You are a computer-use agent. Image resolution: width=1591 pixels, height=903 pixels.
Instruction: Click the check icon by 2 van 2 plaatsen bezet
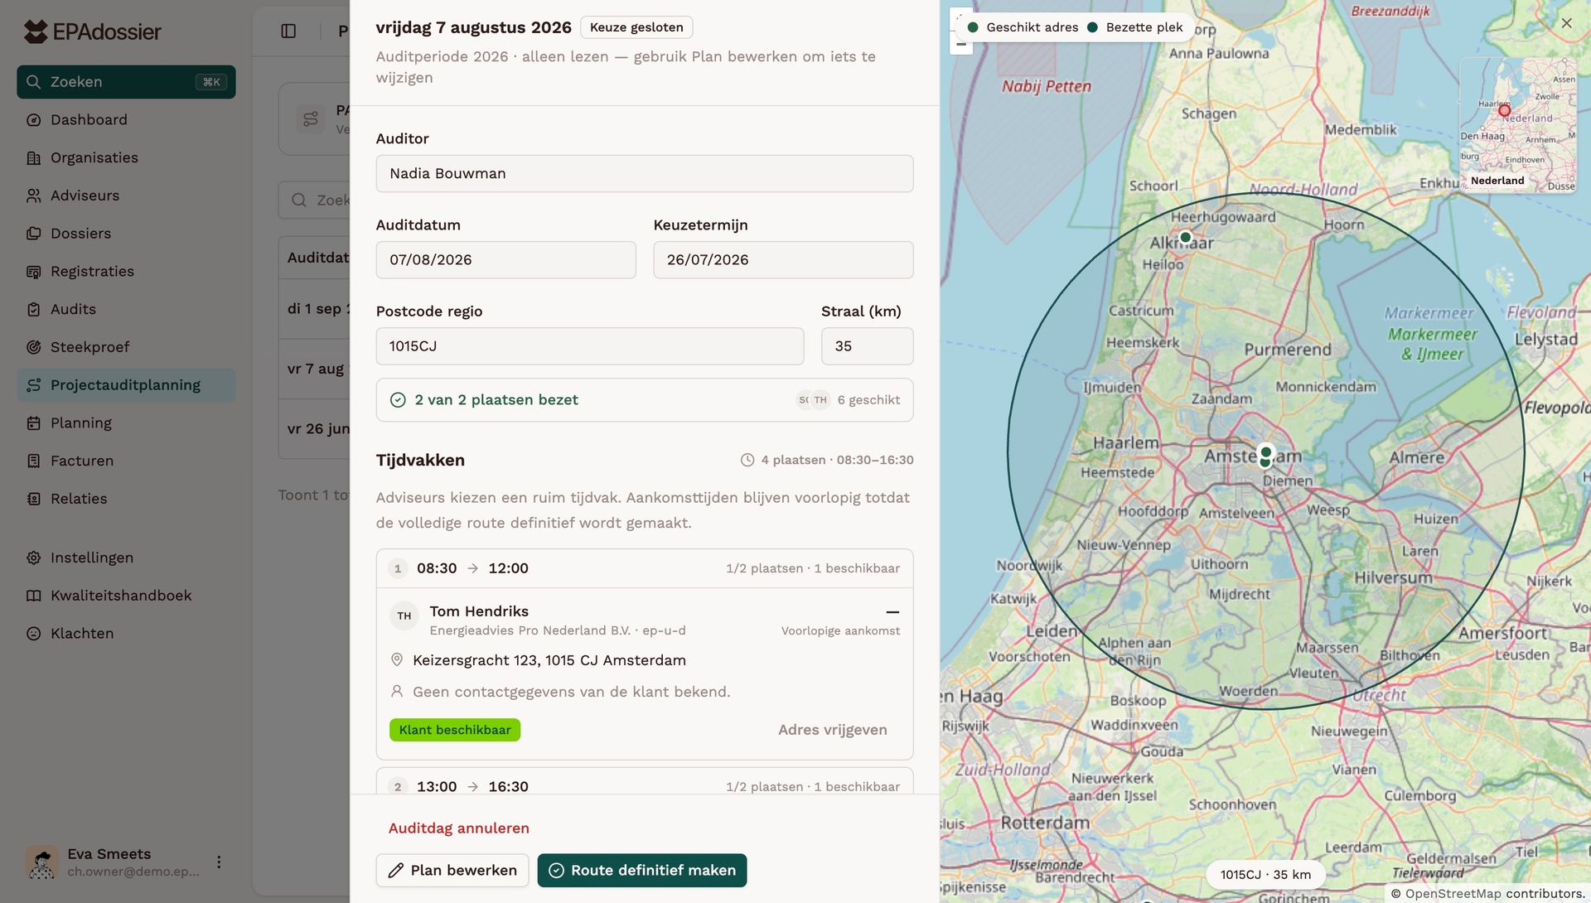pyautogui.click(x=398, y=400)
